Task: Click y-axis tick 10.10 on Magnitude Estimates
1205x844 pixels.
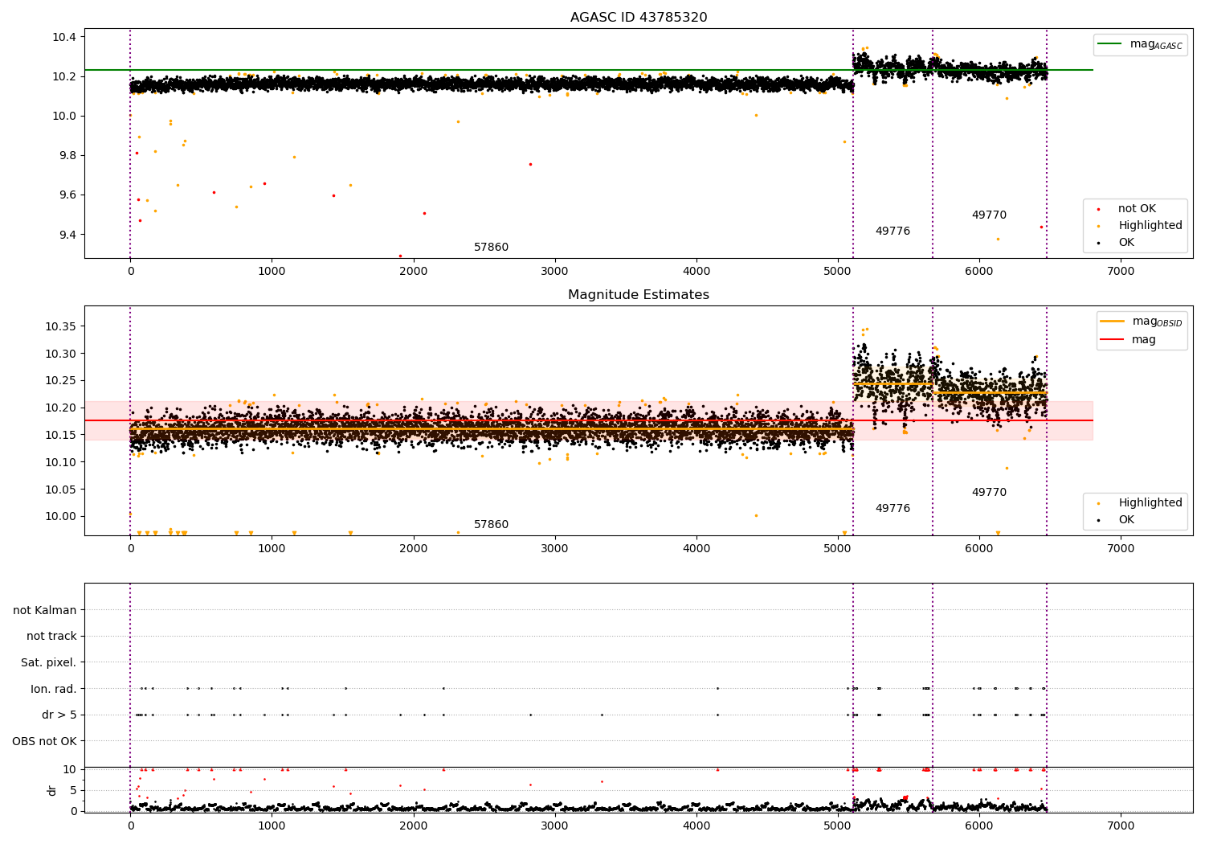Action: pos(61,462)
